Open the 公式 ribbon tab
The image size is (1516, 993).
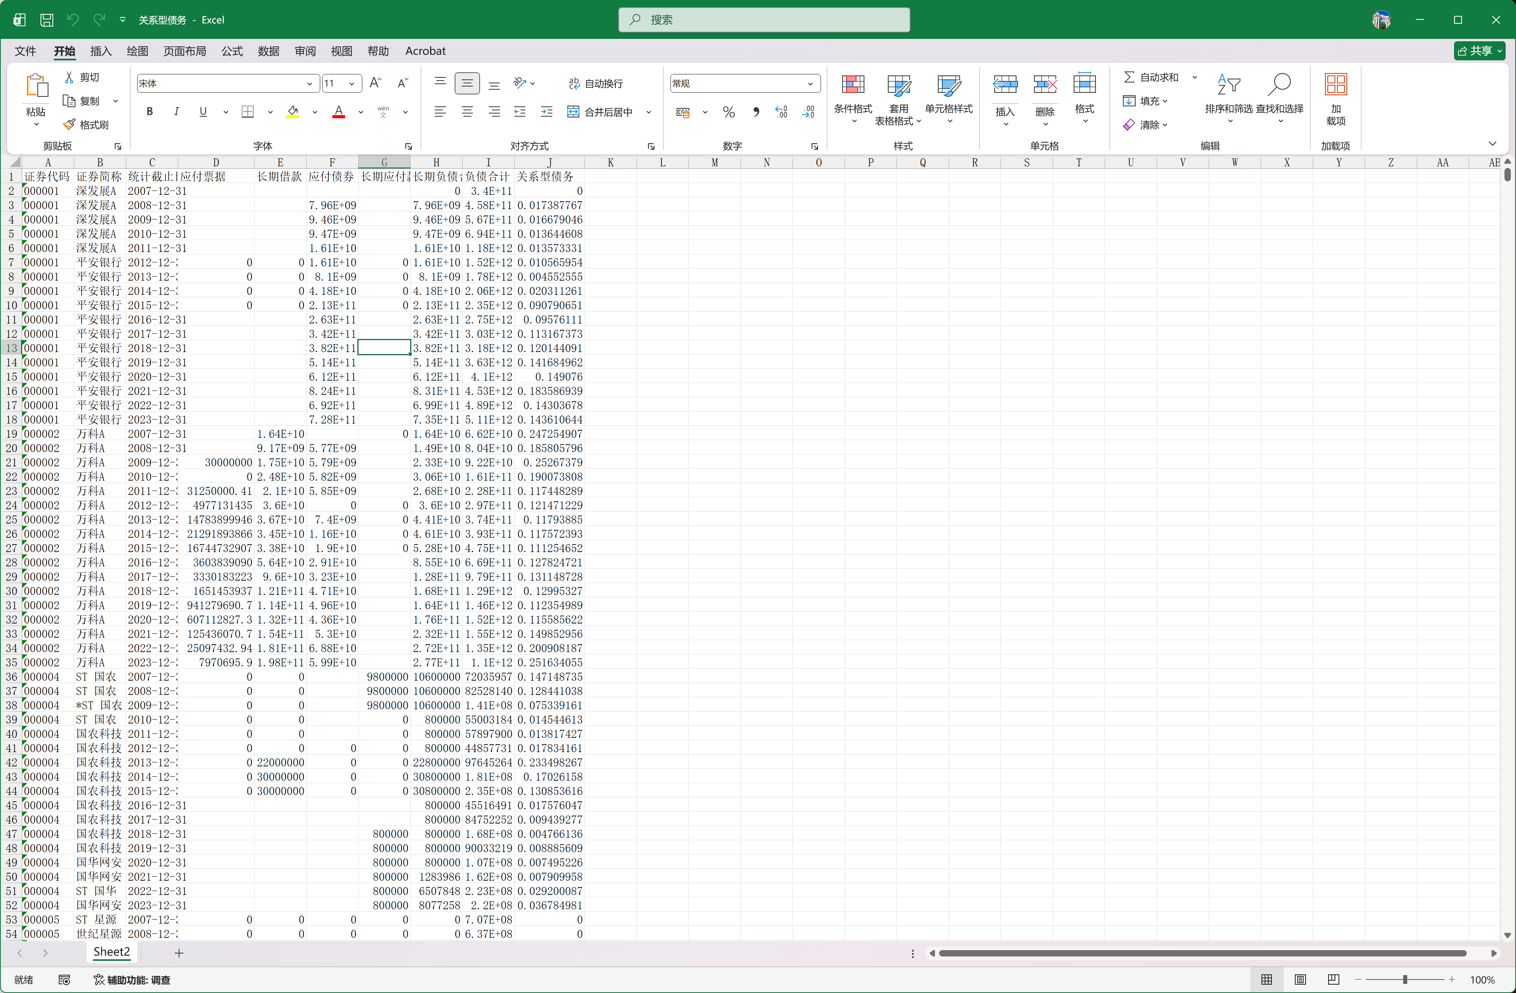(232, 51)
